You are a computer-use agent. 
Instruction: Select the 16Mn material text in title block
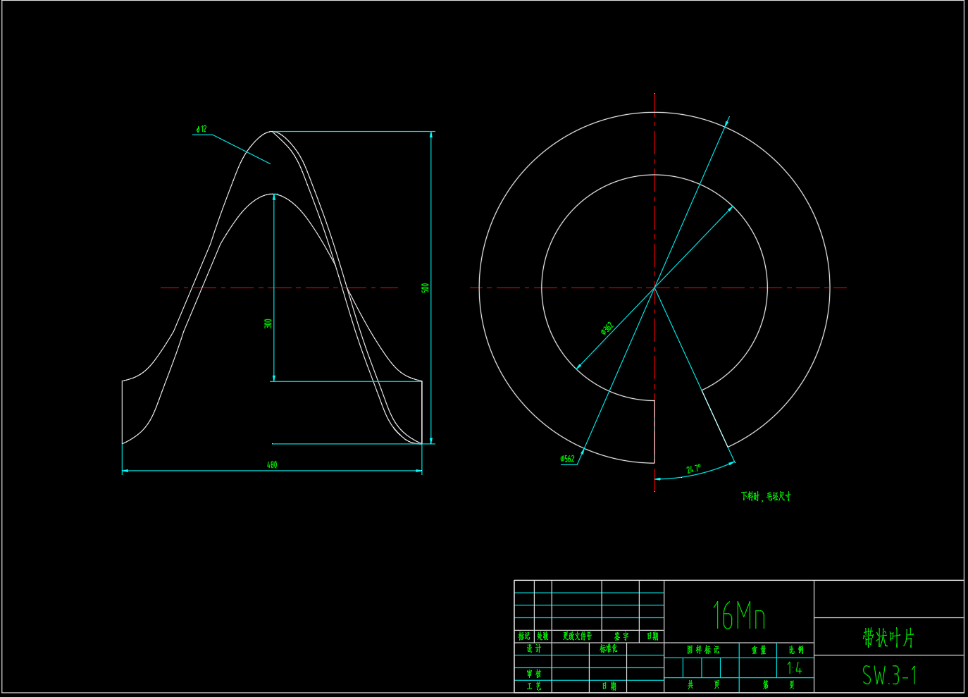[738, 615]
